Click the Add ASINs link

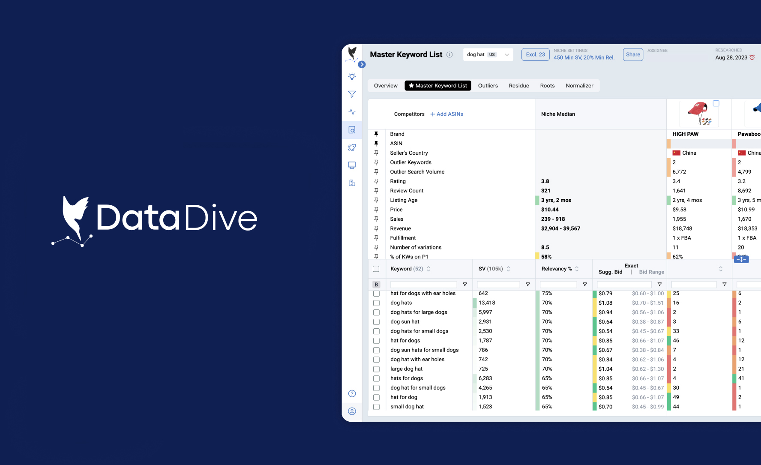447,114
